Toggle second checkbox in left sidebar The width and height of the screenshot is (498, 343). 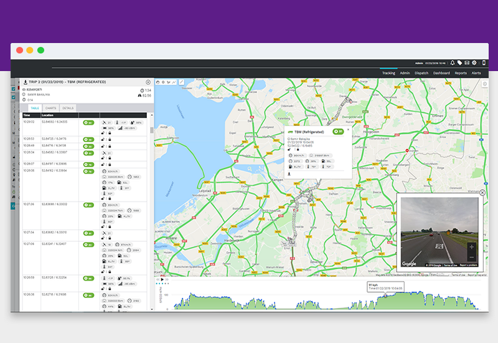click(13, 97)
